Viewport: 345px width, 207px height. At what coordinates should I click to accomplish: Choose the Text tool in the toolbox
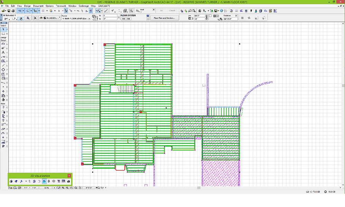click(x=3, y=53)
